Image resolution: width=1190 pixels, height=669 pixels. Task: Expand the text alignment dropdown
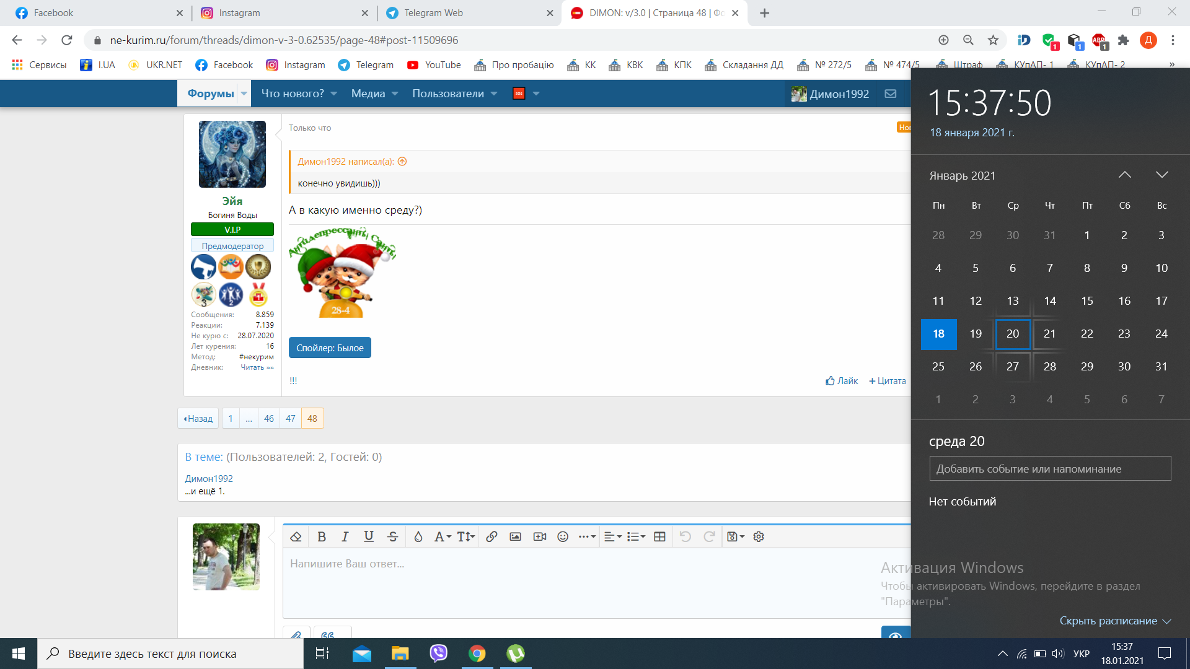[x=612, y=536]
